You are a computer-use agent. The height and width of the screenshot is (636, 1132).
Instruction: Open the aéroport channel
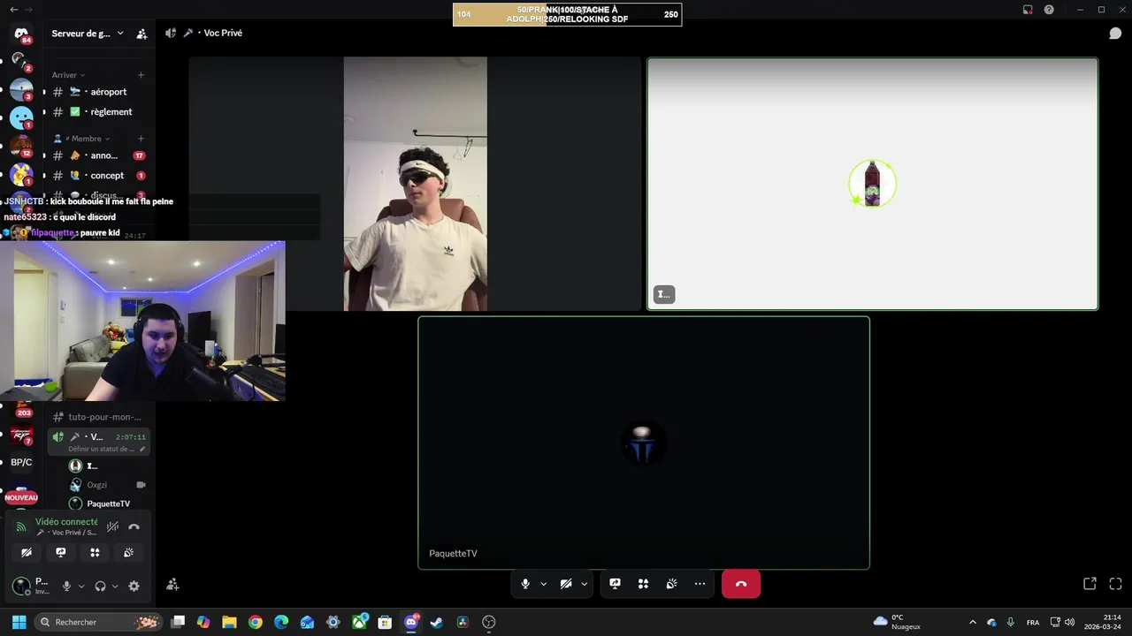tap(97, 92)
